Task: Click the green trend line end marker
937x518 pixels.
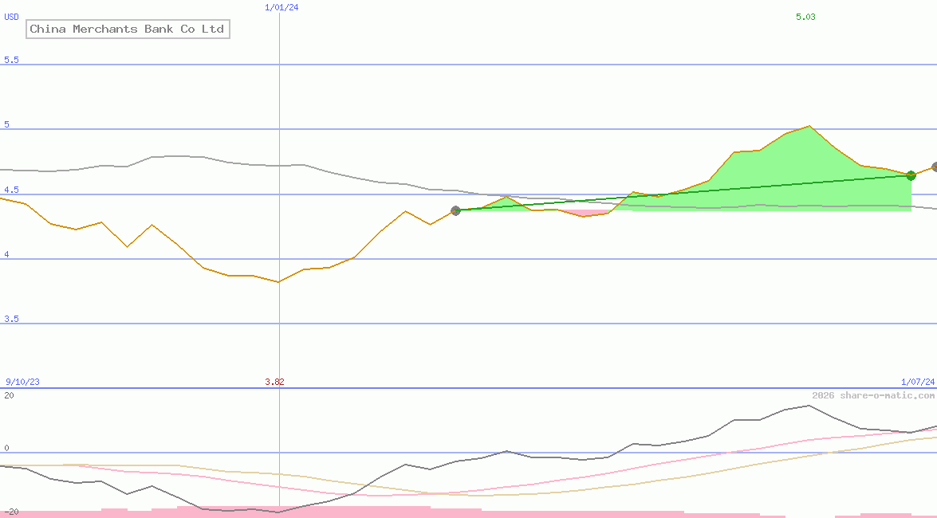Action: click(911, 175)
